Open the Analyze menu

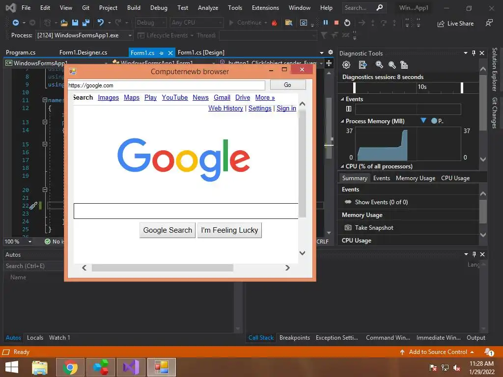(x=208, y=8)
